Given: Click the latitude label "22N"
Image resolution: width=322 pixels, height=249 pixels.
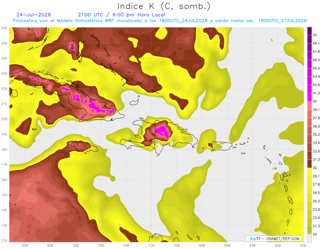Looking at the screenshot, I should point(4,89).
